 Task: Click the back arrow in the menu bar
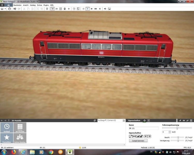[x=2, y=5]
